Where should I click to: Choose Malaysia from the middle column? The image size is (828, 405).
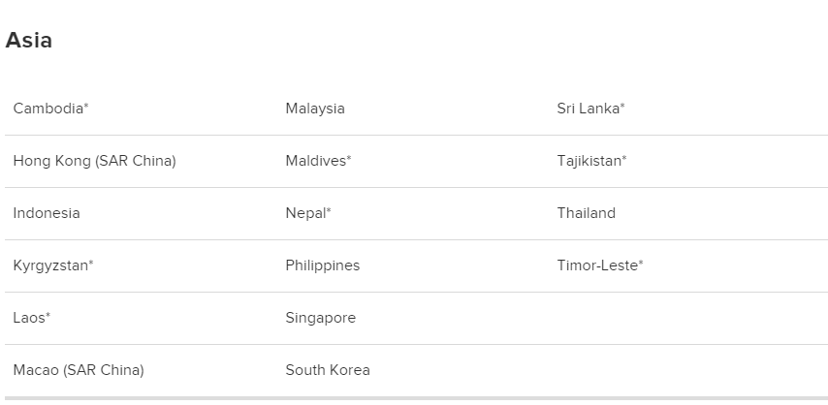tap(315, 109)
